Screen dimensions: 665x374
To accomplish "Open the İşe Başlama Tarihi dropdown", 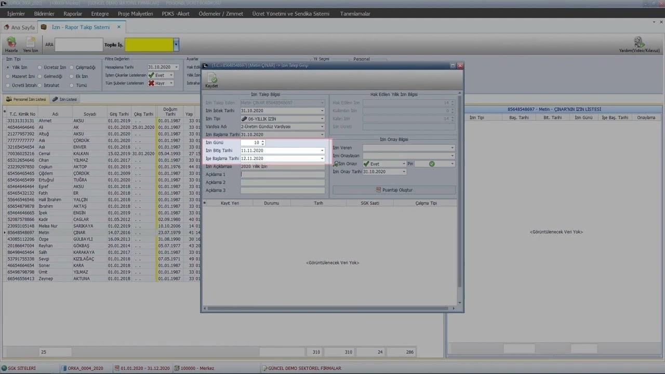I will [322, 158].
